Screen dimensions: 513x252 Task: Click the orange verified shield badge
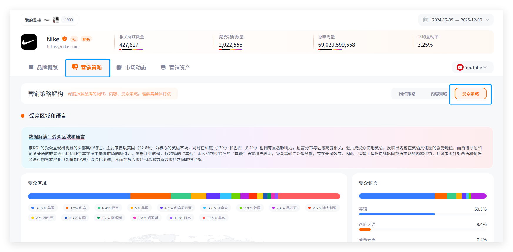(65, 39)
